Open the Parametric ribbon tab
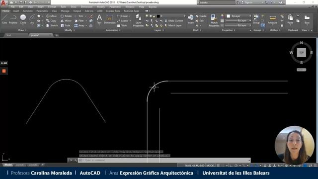The width and height of the screenshot is (318, 179). [x=42, y=11]
